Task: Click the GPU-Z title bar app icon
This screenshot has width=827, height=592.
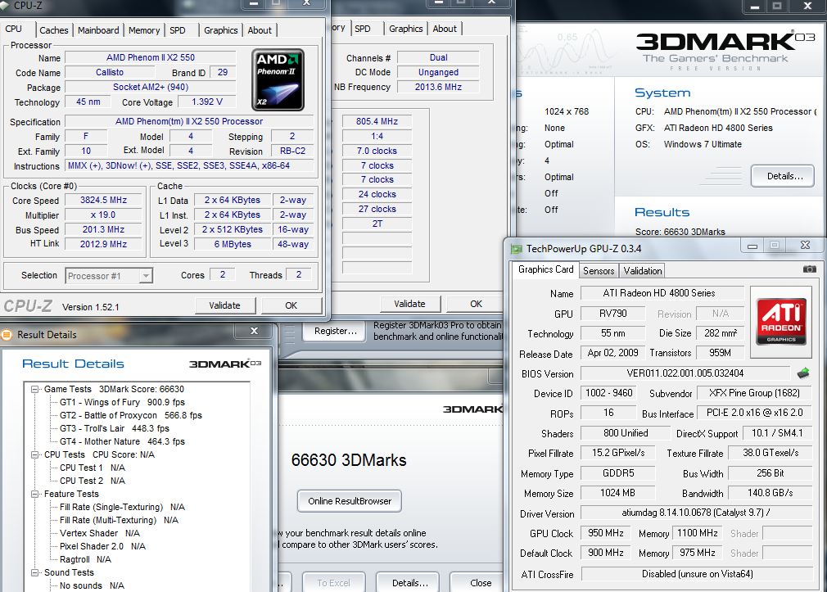Action: click(517, 249)
